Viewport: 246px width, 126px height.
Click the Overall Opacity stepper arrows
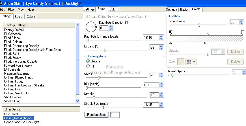[244, 72]
